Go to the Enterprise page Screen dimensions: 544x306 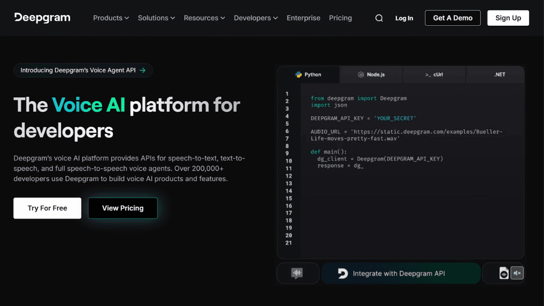[x=303, y=18]
